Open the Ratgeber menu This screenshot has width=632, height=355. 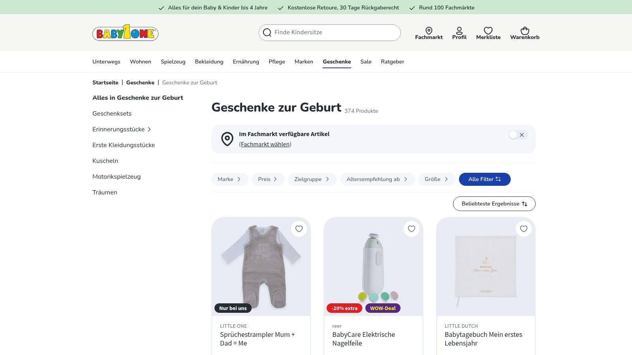pos(393,62)
